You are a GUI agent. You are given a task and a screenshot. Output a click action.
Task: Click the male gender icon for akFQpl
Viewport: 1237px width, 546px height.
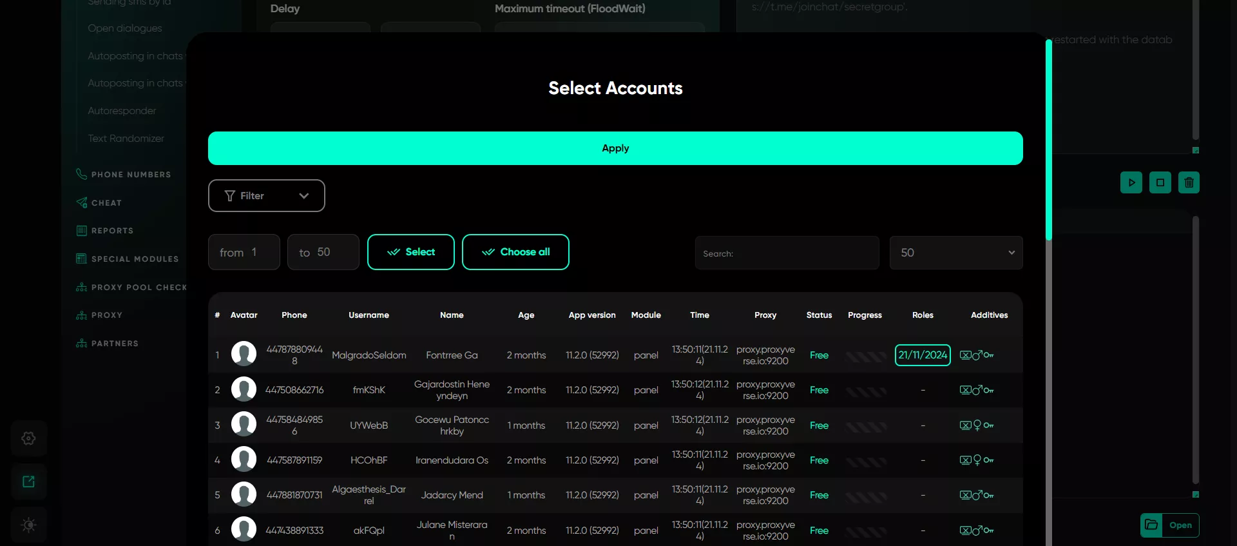click(977, 531)
